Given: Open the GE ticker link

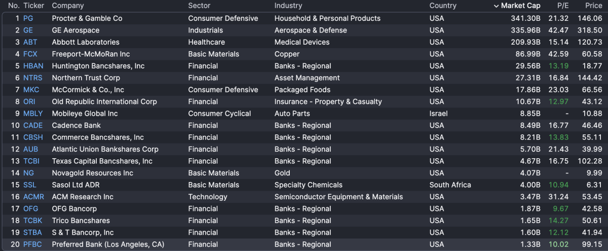Looking at the screenshot, I should [x=28, y=30].
